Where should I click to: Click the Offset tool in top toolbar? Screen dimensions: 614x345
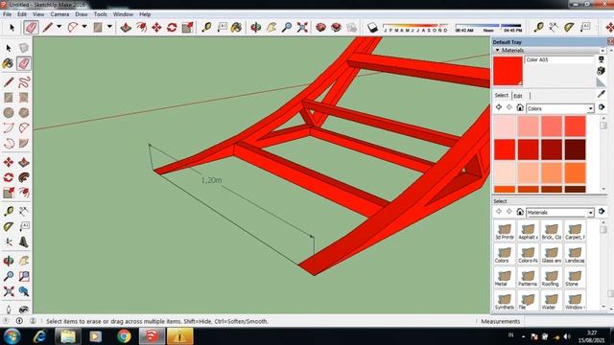tap(141, 28)
